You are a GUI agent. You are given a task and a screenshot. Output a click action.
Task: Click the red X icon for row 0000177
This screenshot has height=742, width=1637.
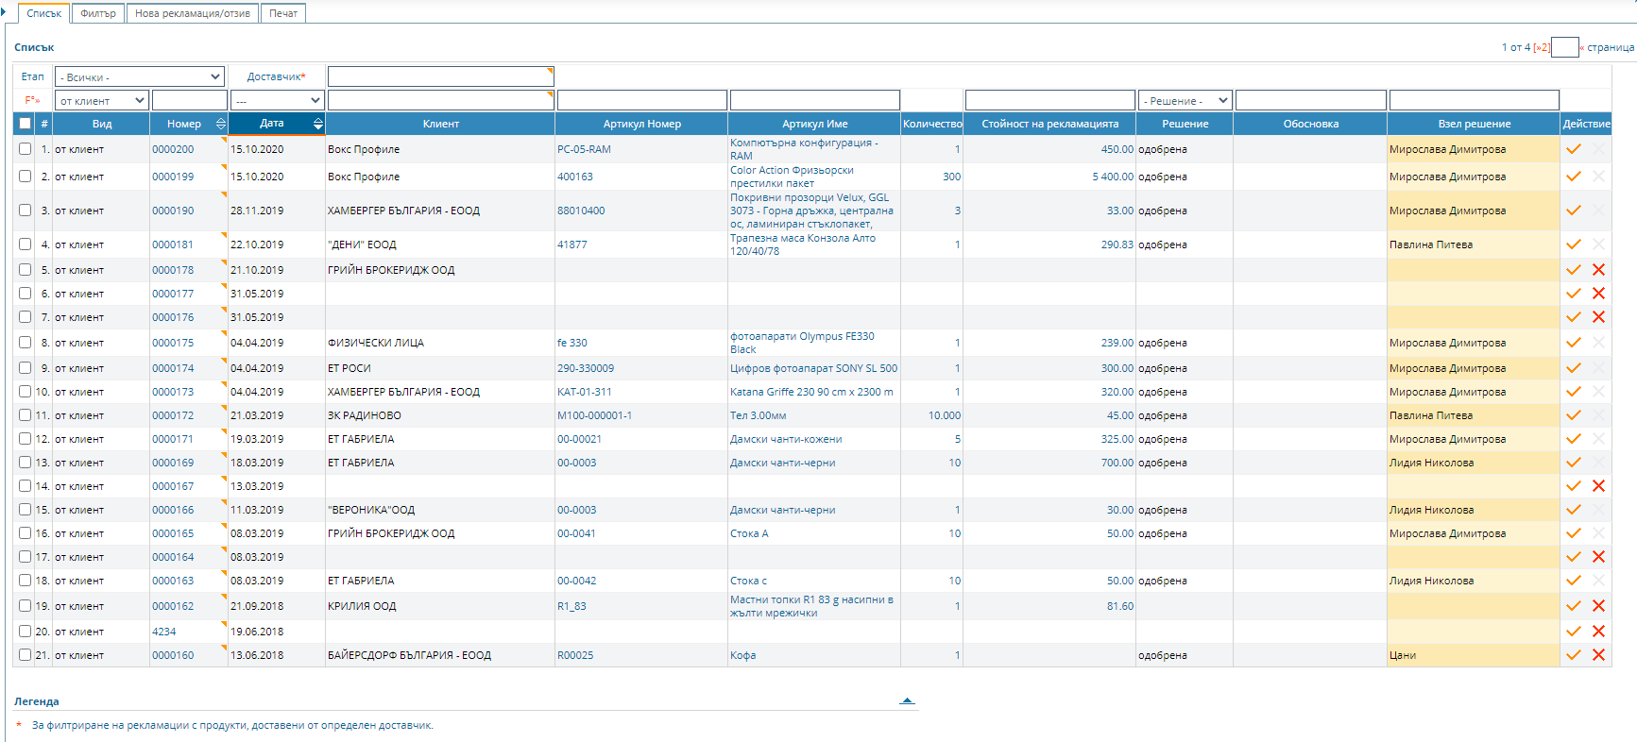coord(1598,294)
